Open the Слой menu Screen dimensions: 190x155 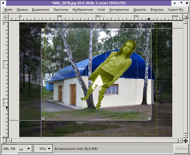pos(101,10)
